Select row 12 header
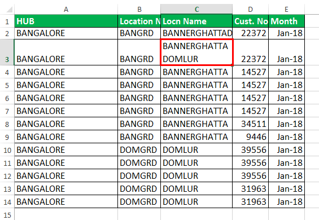This screenshot has width=319, height=220. coord(7,175)
